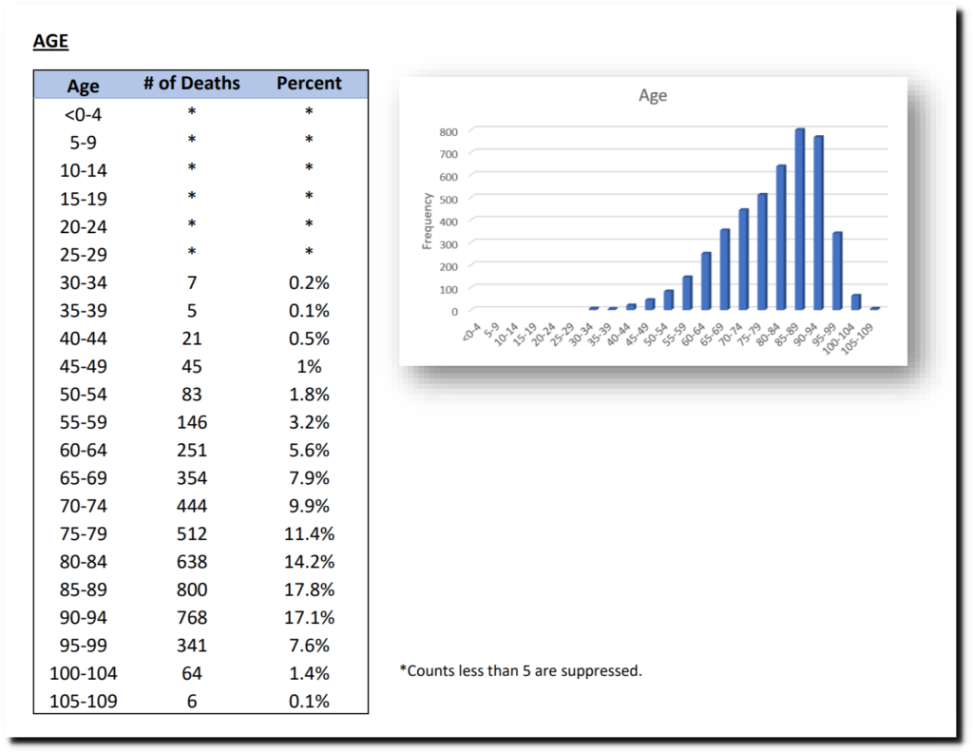The image size is (973, 754).
Task: Click the 105-109 age row label
Action: 83,702
